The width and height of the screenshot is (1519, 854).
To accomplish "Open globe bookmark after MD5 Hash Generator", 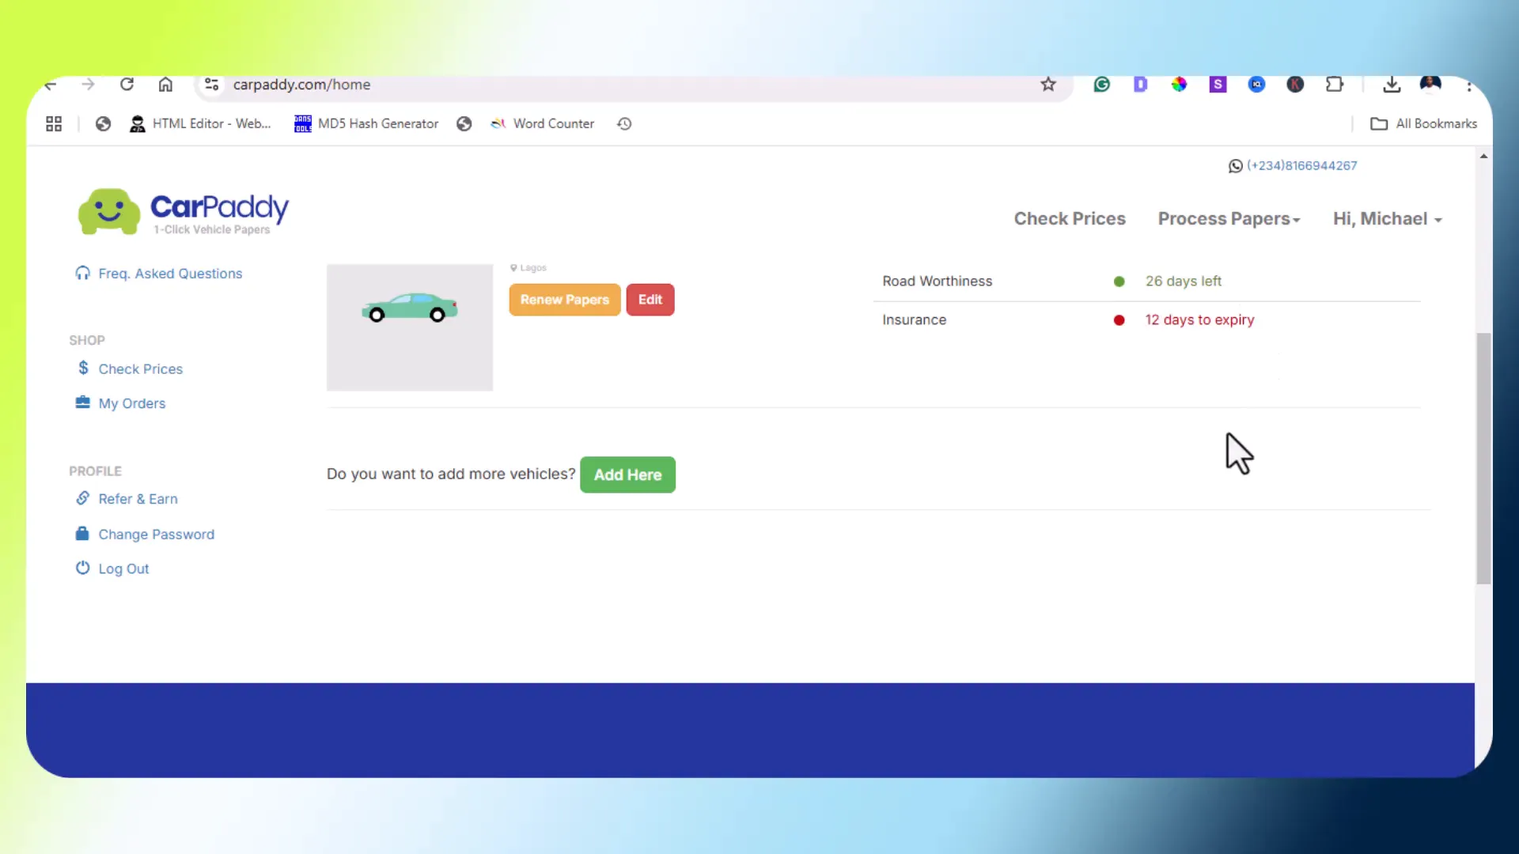I will click(464, 124).
